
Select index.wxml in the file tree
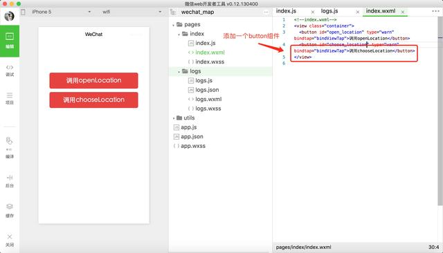[x=210, y=53]
